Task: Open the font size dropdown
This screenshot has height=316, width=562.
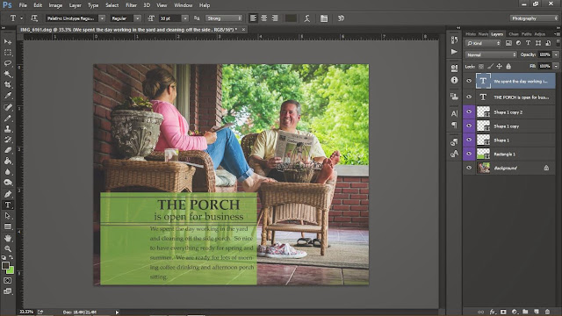Action: (x=185, y=18)
